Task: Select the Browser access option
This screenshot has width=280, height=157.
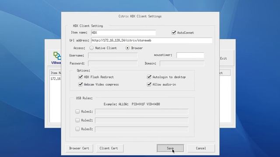Action: (127, 48)
